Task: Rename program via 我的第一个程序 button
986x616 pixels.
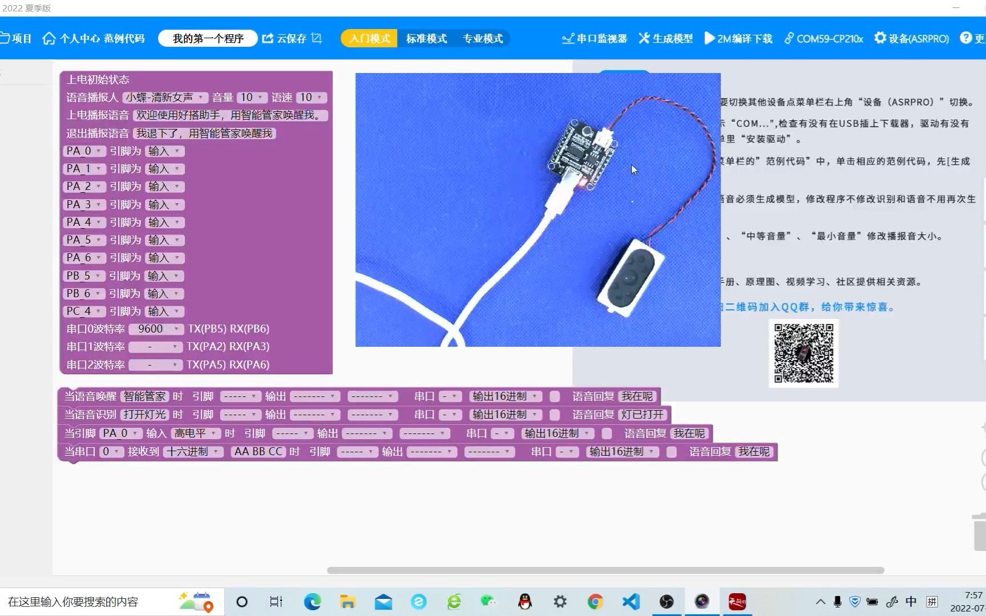Action: coord(207,38)
